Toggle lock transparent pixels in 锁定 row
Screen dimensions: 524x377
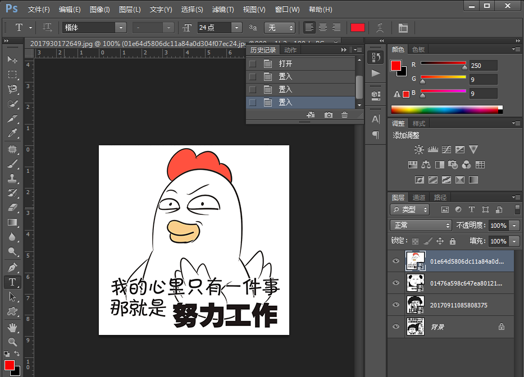414,241
